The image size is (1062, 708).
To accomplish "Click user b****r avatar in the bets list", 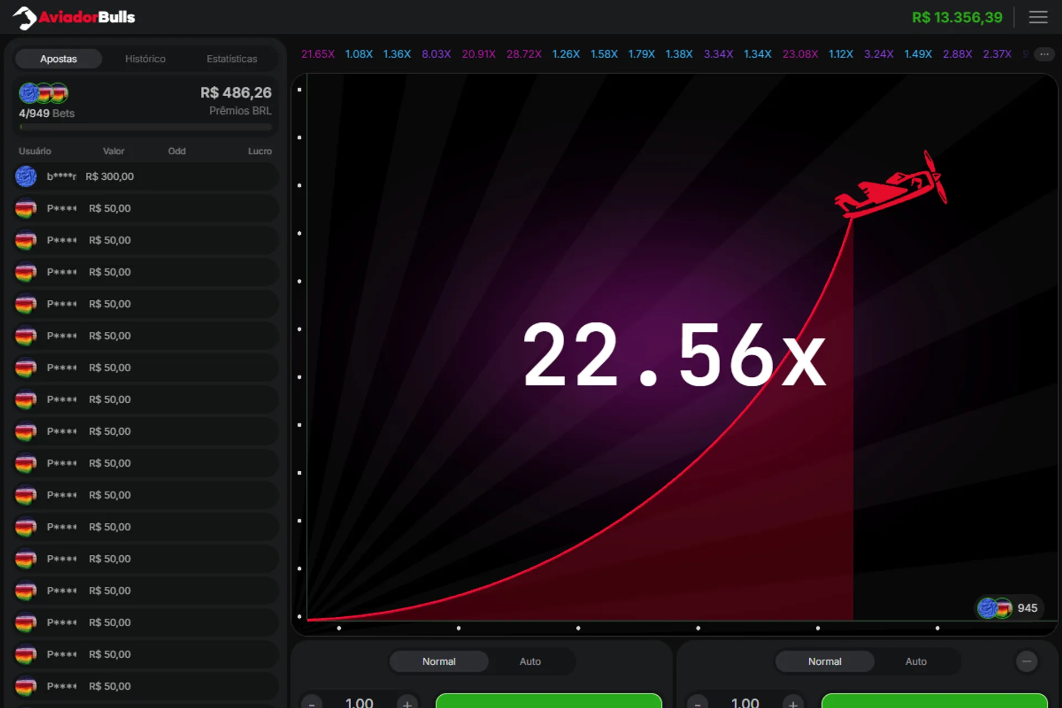I will [x=26, y=176].
